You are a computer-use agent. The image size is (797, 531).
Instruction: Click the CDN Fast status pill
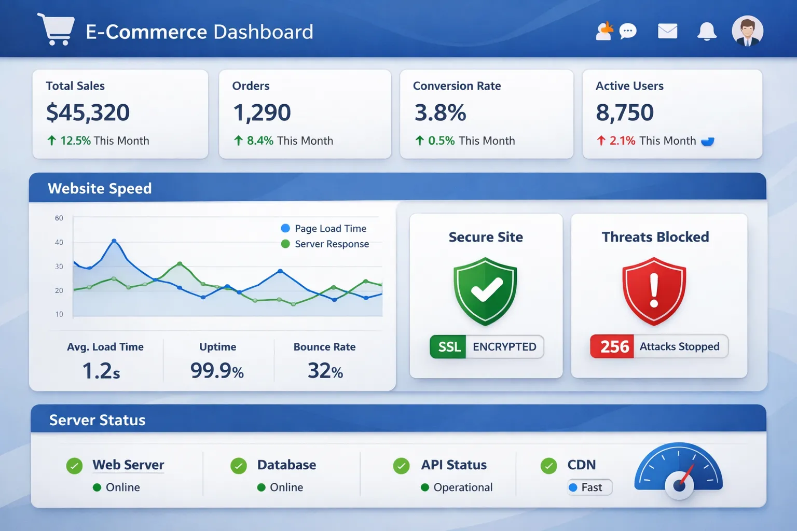tap(589, 487)
